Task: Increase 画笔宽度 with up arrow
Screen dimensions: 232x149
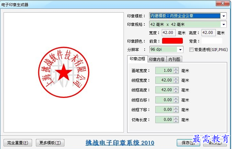Action: tap(176, 69)
